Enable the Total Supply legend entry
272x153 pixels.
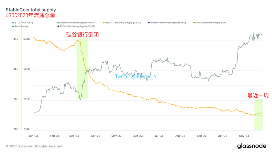(20, 26)
